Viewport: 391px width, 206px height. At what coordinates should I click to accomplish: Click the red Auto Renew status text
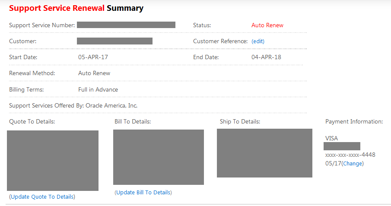click(x=267, y=25)
